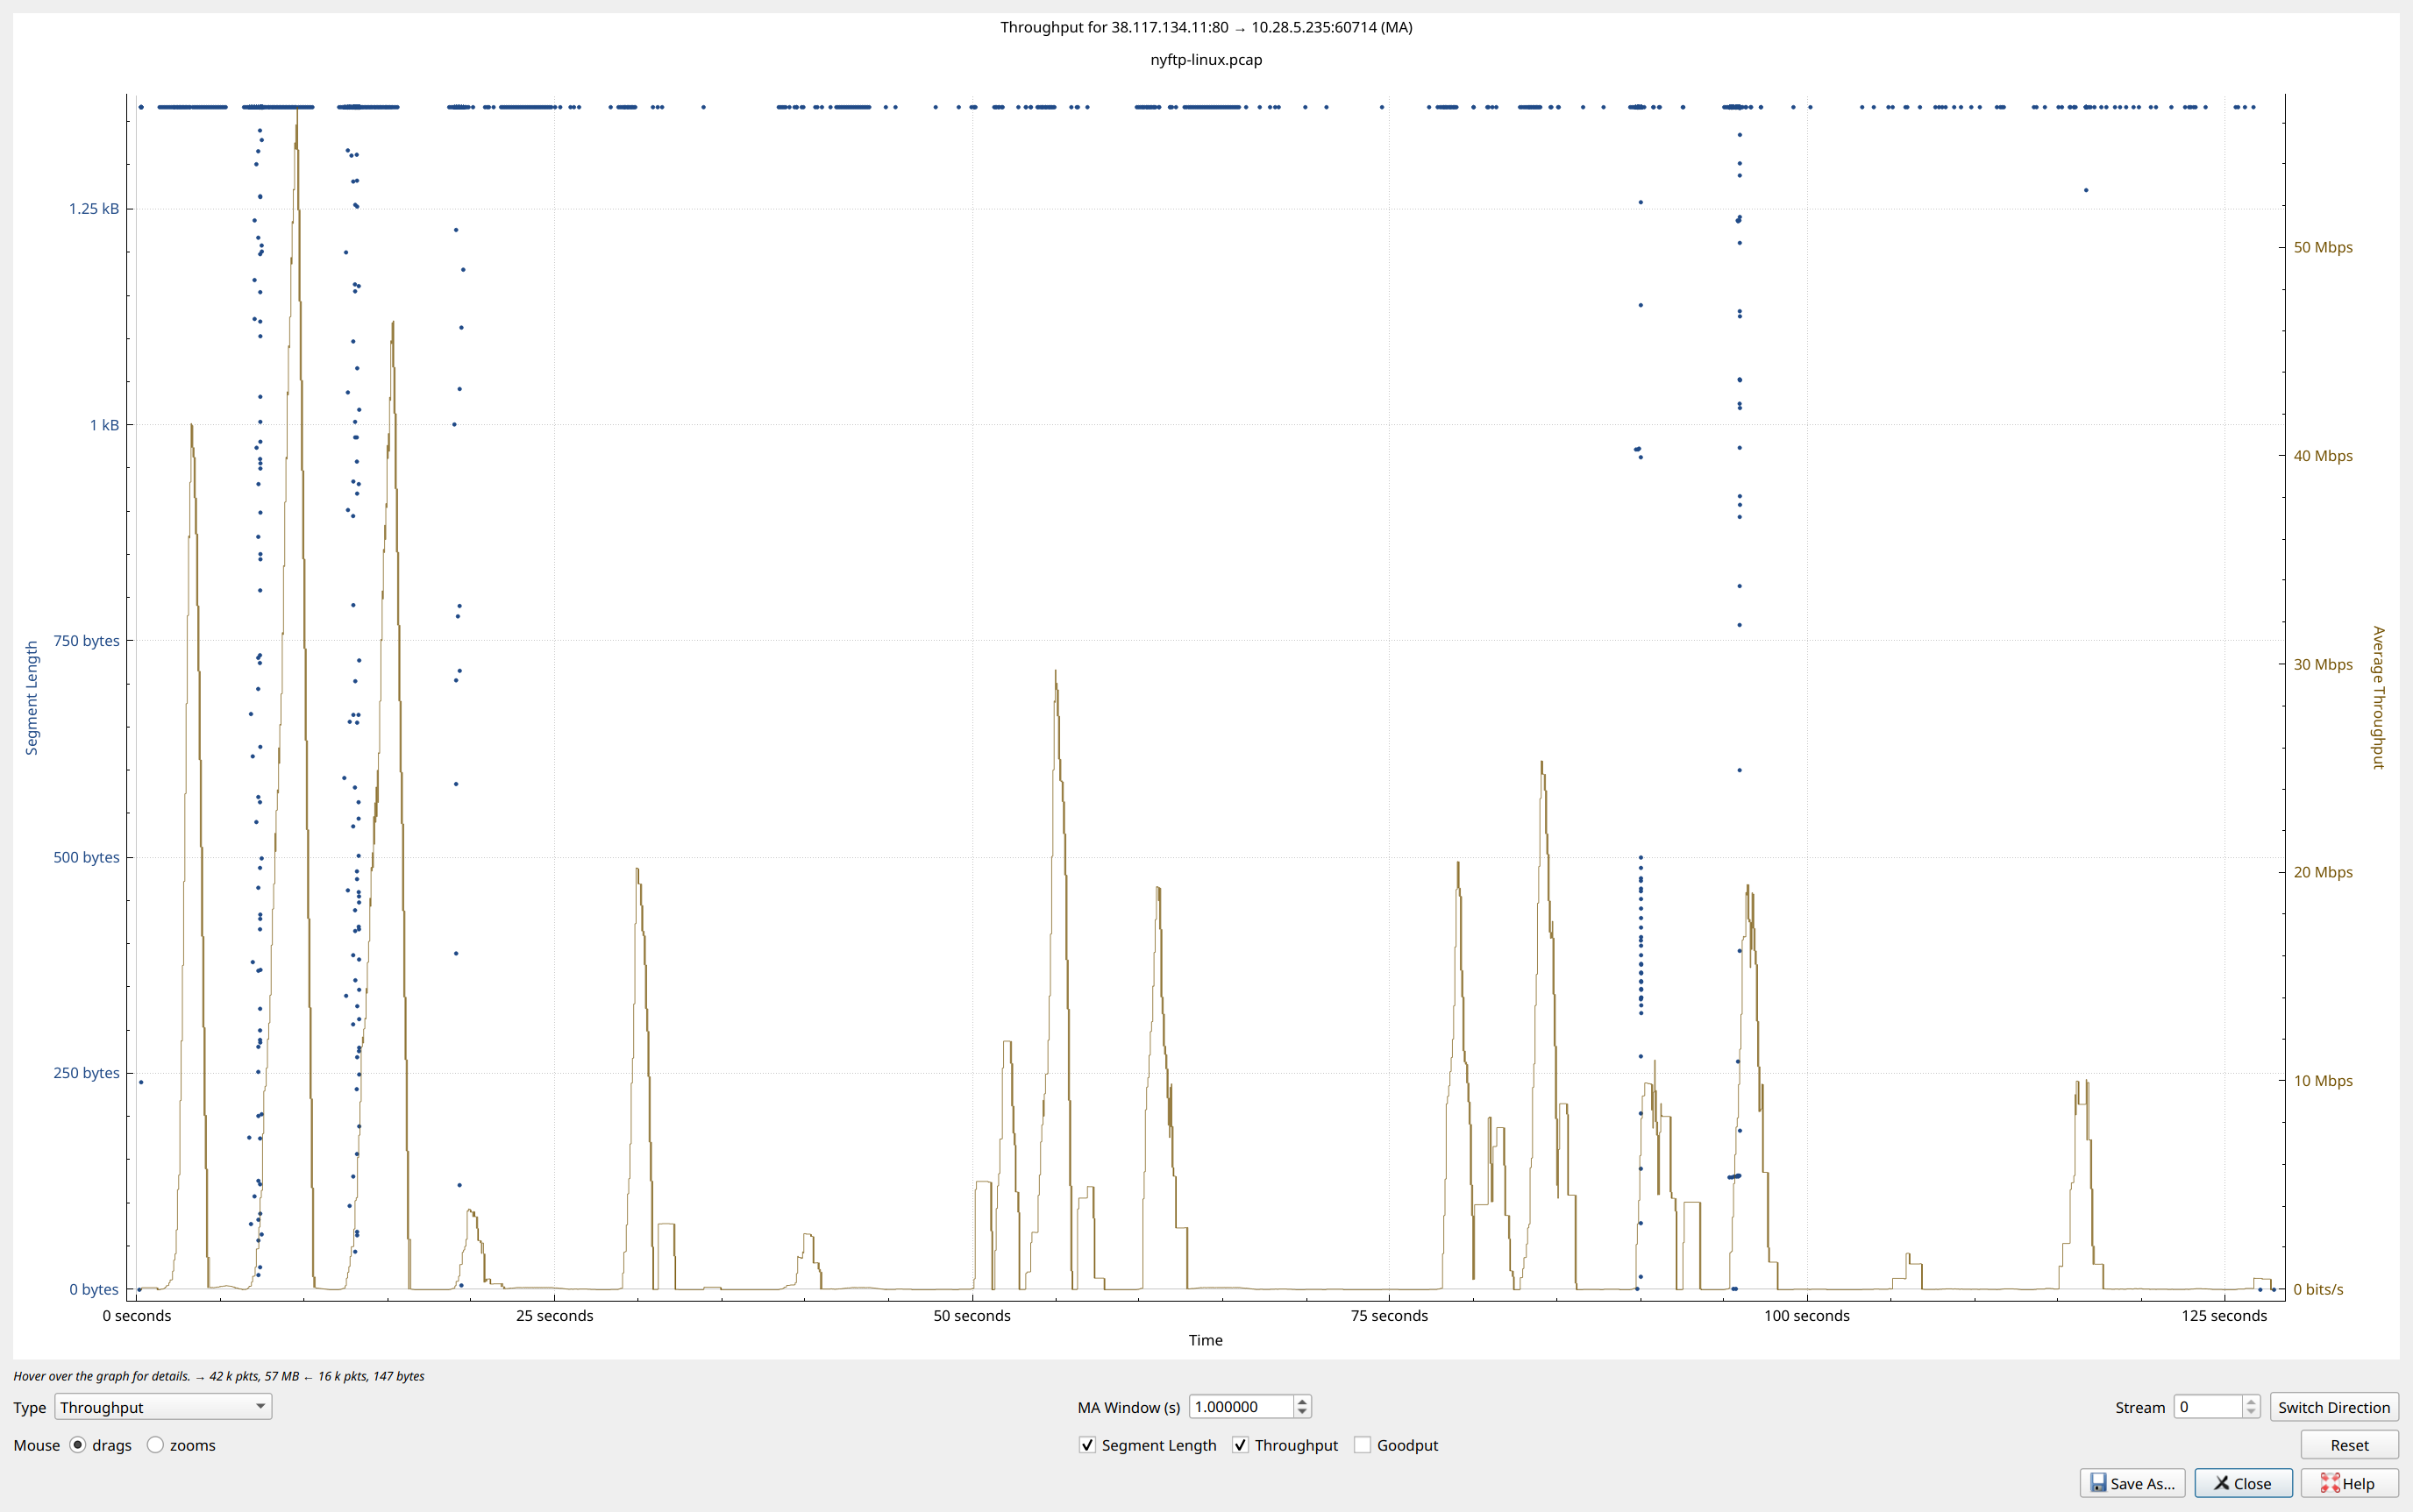Viewport: 2413px width, 1512px height.
Task: Click the Time axis label
Action: pyautogui.click(x=1206, y=1340)
